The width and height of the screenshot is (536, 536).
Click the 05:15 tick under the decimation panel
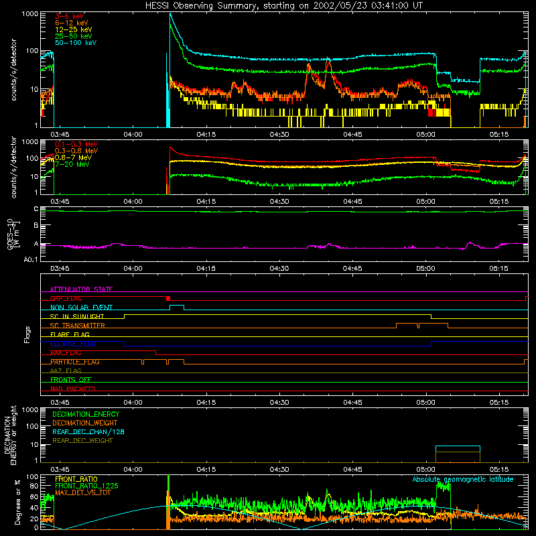point(498,470)
